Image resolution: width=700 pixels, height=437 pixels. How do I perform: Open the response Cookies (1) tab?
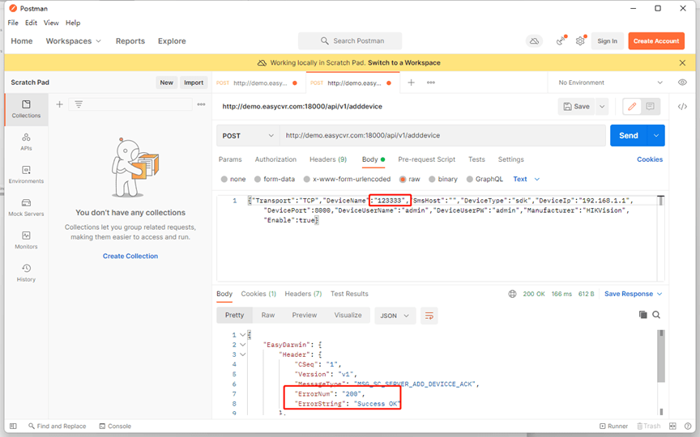(x=258, y=294)
